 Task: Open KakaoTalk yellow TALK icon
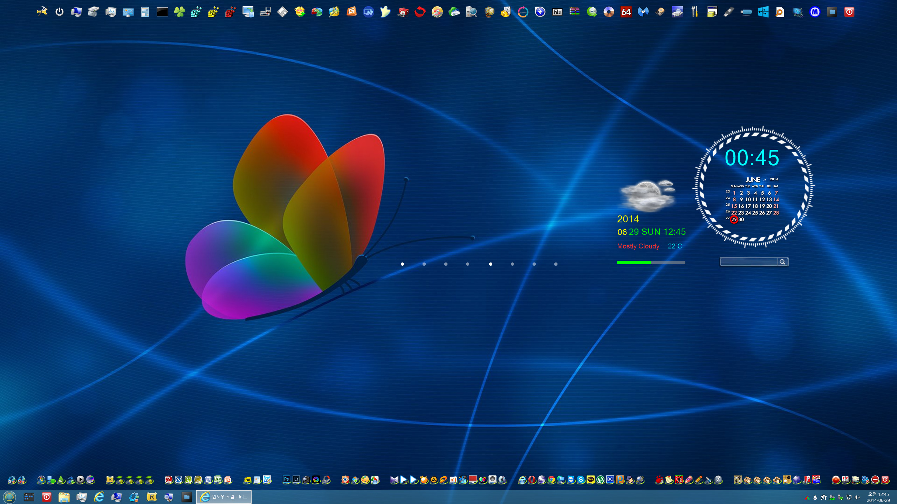pyautogui.click(x=591, y=479)
